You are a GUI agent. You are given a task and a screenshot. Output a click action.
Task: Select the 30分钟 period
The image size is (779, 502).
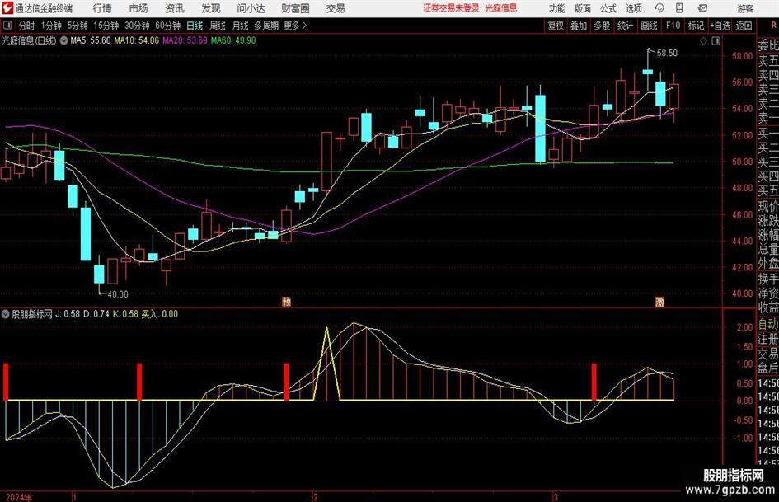[x=137, y=26]
